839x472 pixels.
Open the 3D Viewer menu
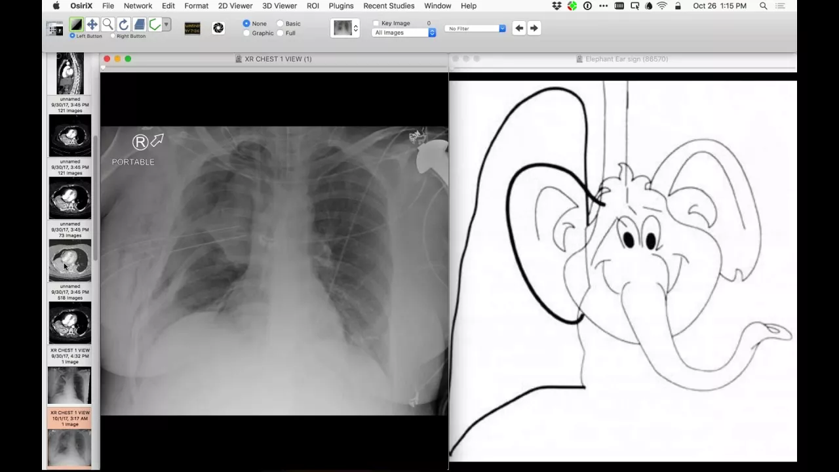pos(279,6)
